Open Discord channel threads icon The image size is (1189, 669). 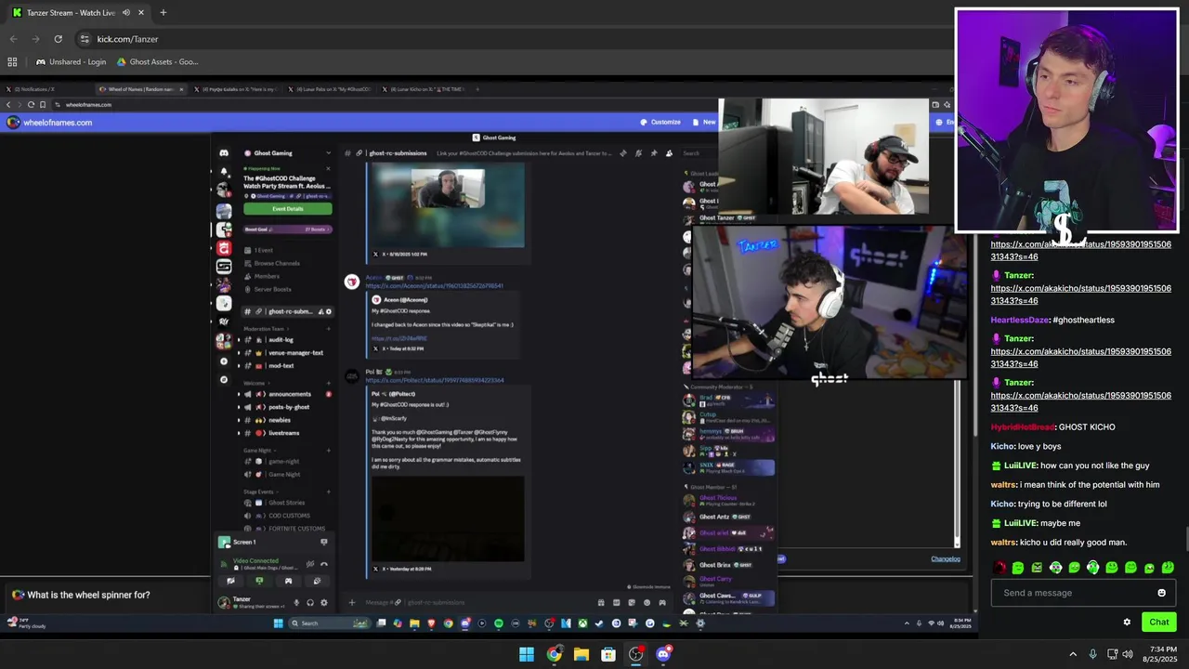coord(623,153)
